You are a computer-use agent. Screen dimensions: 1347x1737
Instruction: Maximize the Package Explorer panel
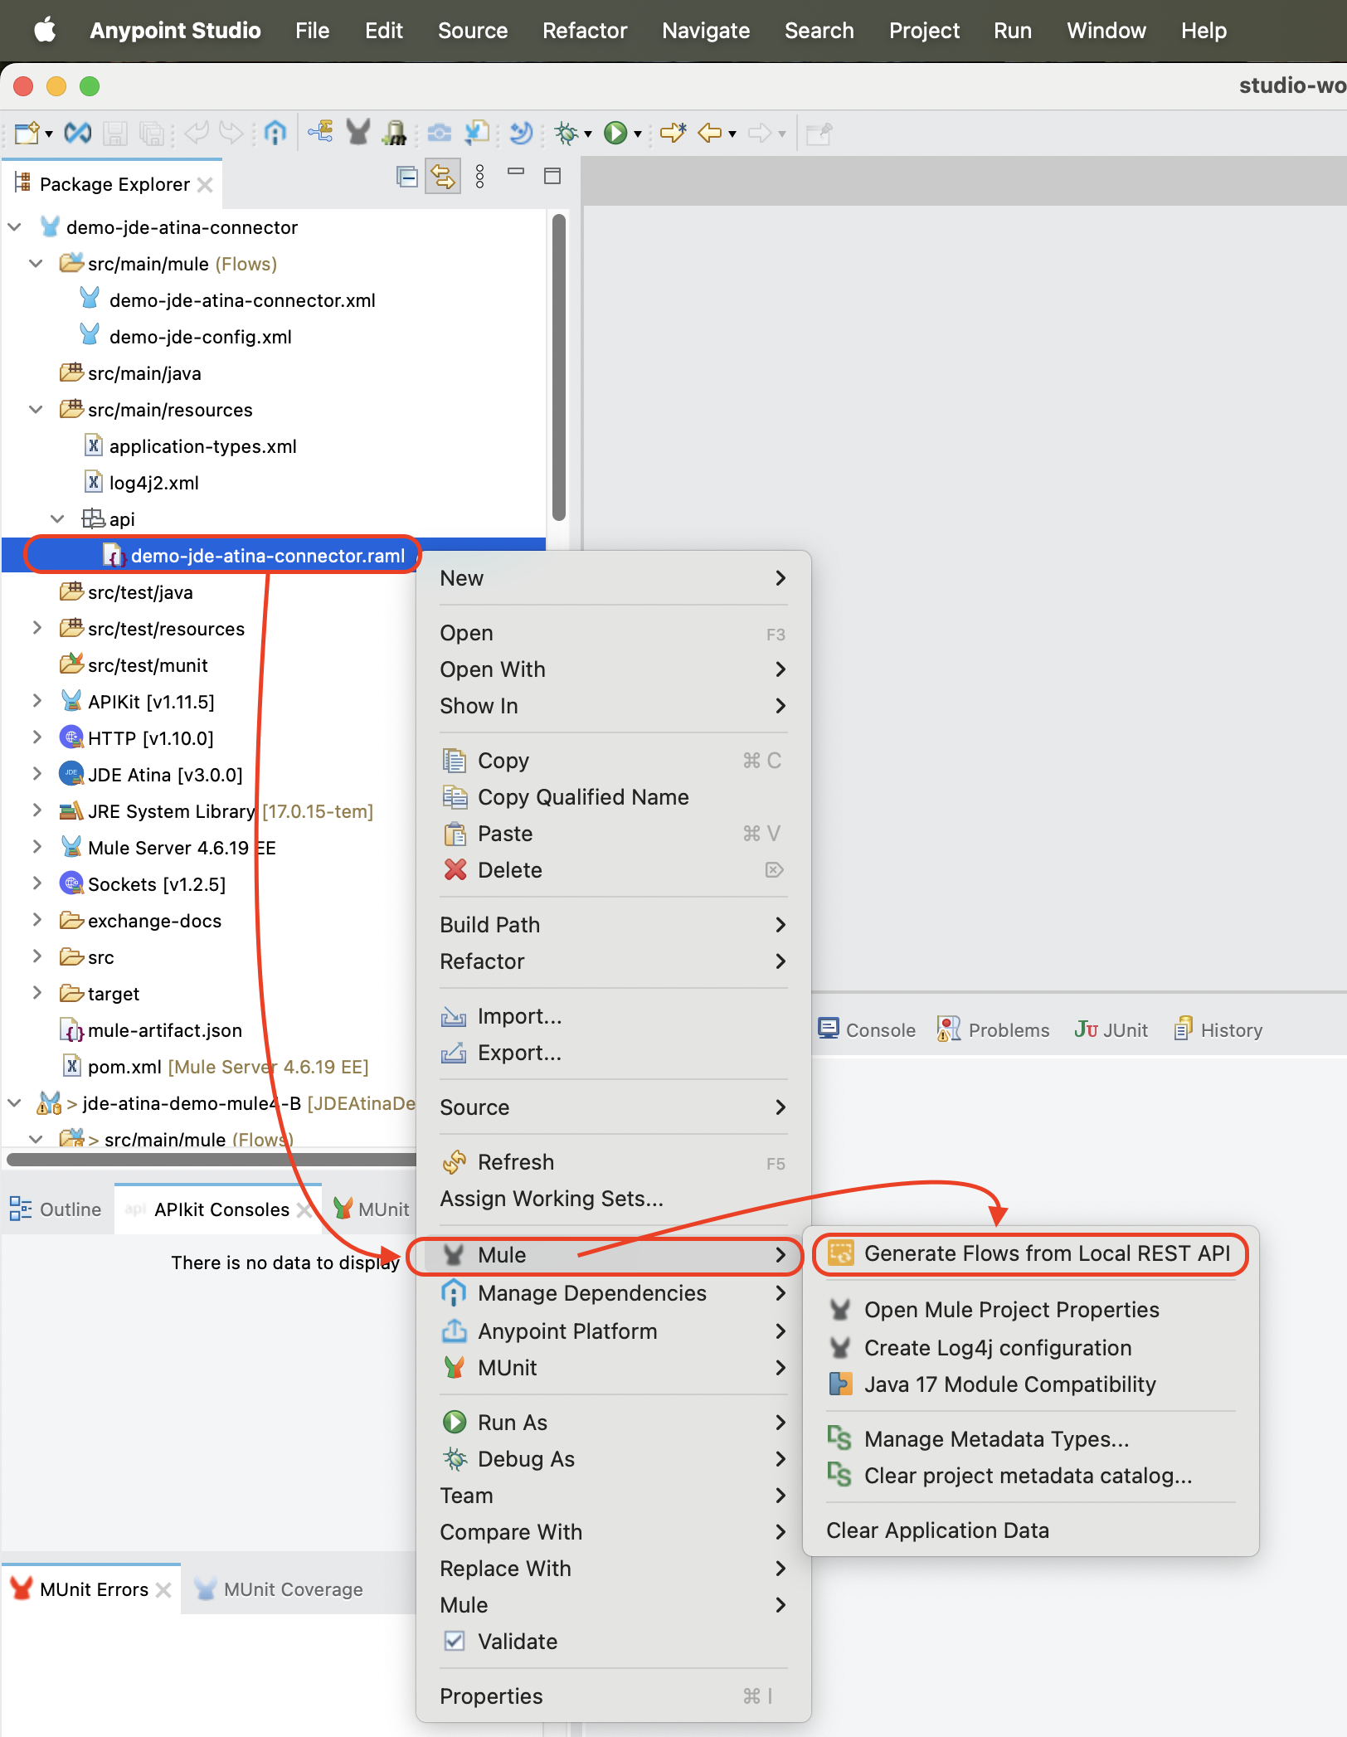[x=552, y=176]
